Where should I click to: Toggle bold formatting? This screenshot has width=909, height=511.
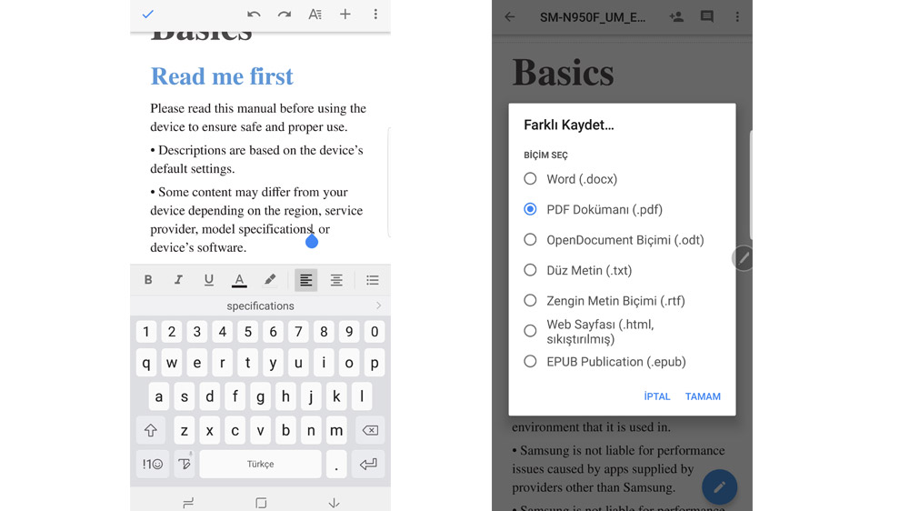click(148, 280)
